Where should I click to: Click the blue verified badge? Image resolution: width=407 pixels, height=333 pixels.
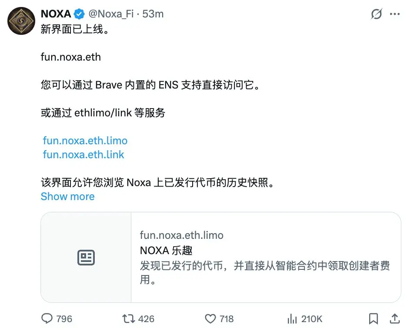pyautogui.click(x=79, y=14)
